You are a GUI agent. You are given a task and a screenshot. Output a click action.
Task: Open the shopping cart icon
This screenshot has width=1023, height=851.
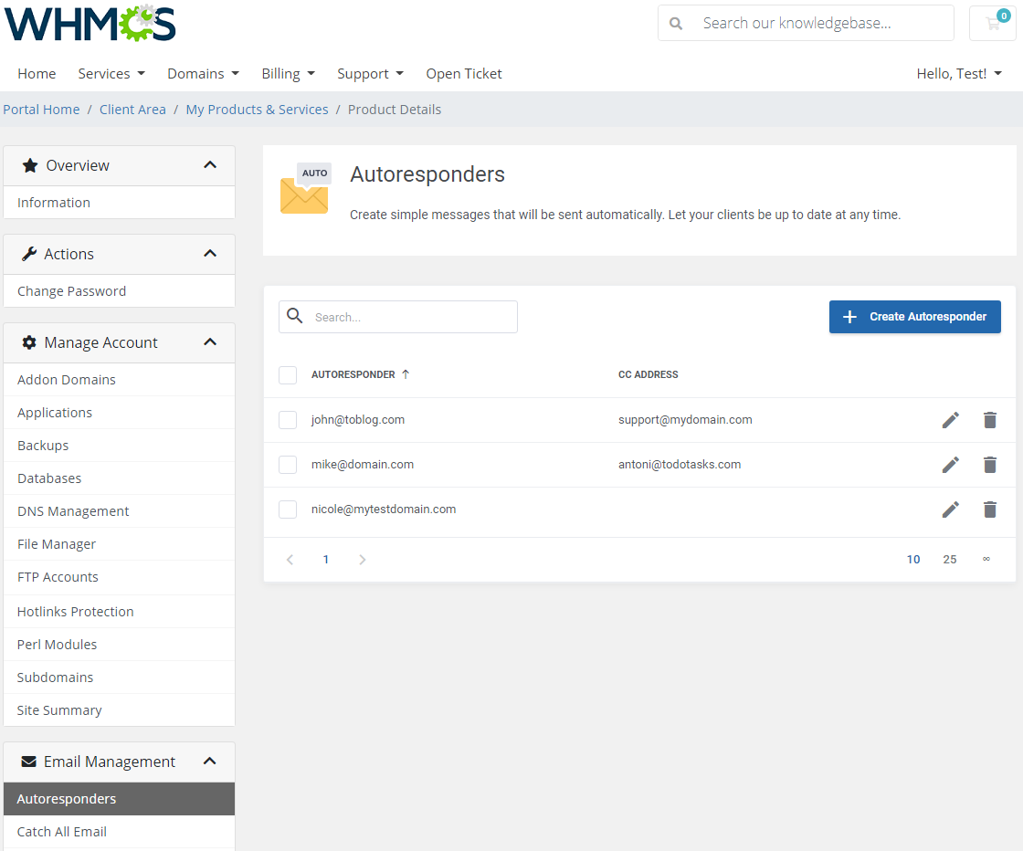[993, 24]
